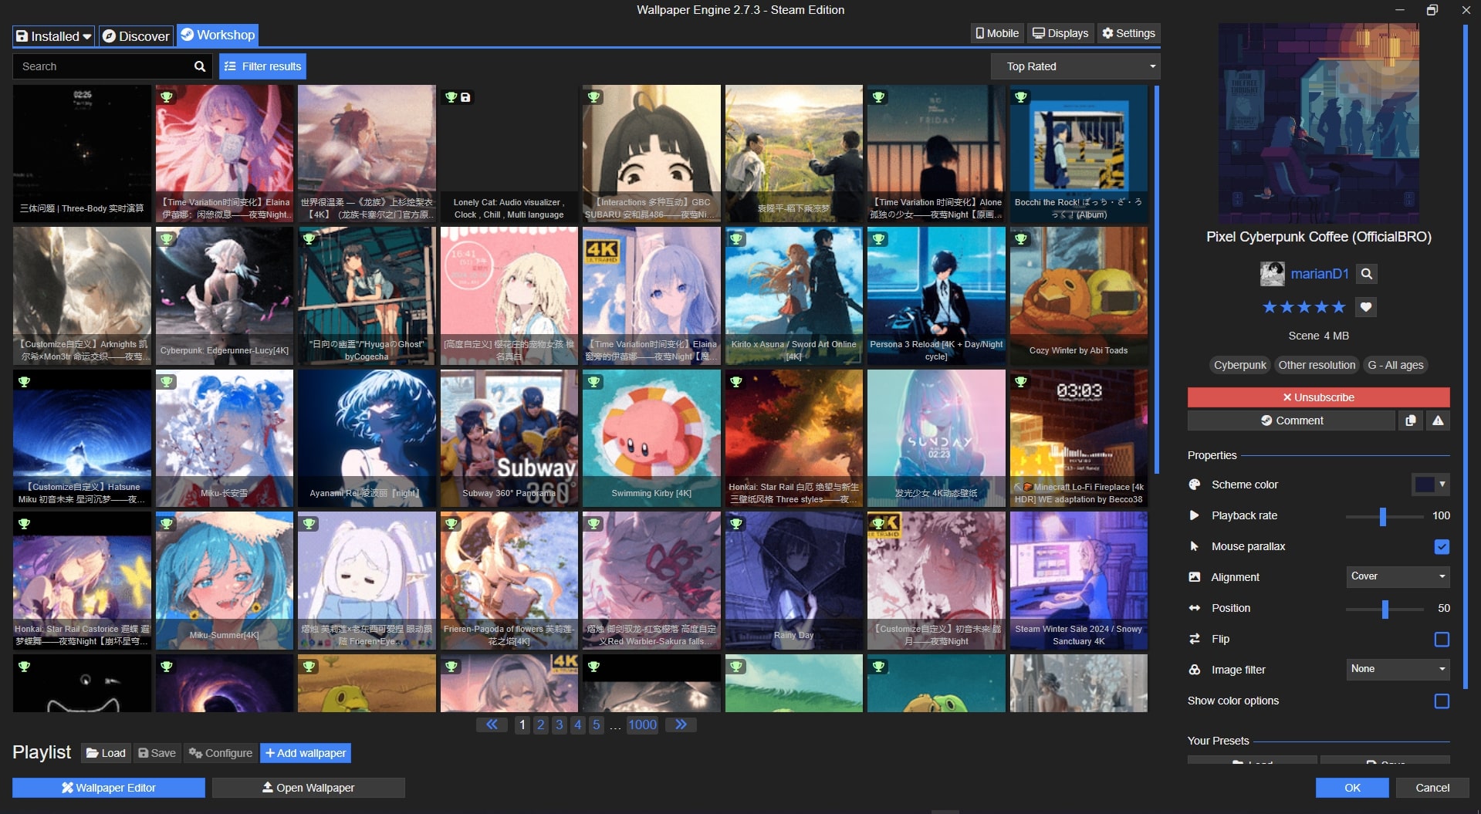Viewport: 1481px width, 814px height.
Task: Go to previous pages double-arrow
Action: [x=492, y=724]
